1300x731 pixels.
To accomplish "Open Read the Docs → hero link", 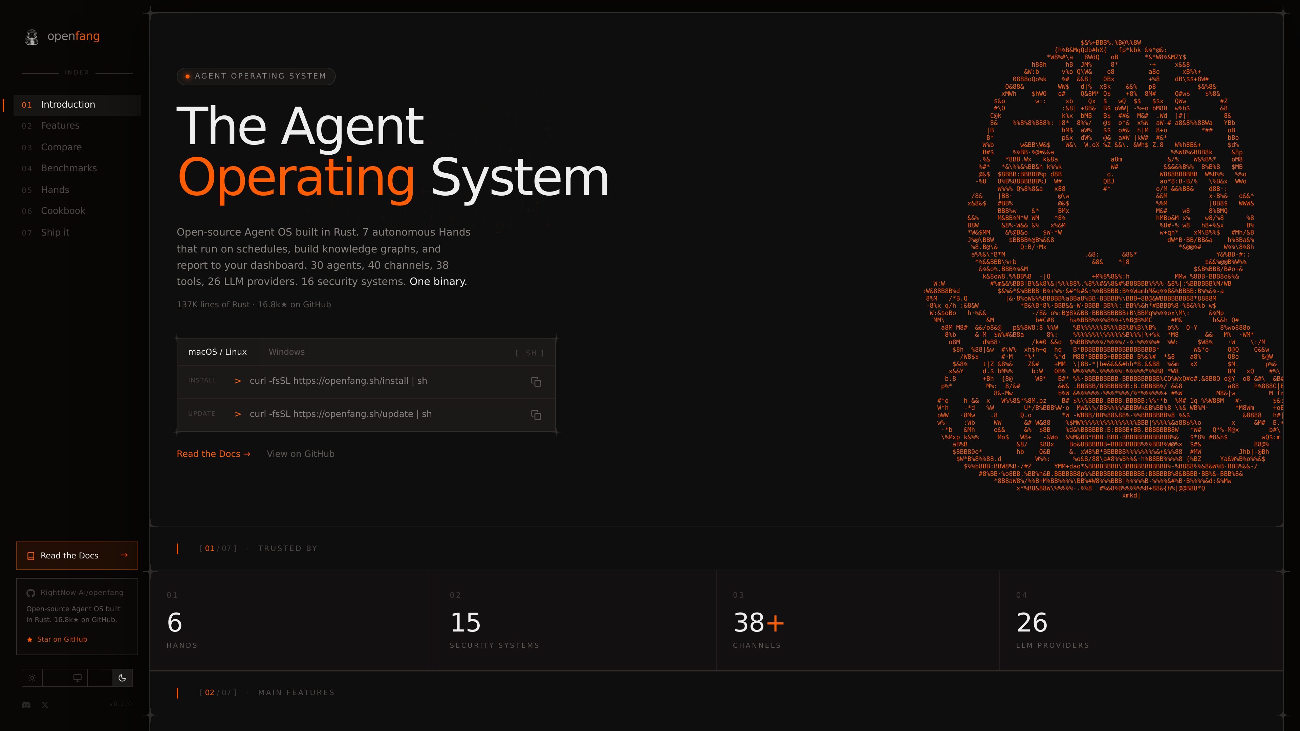I will click(x=214, y=454).
